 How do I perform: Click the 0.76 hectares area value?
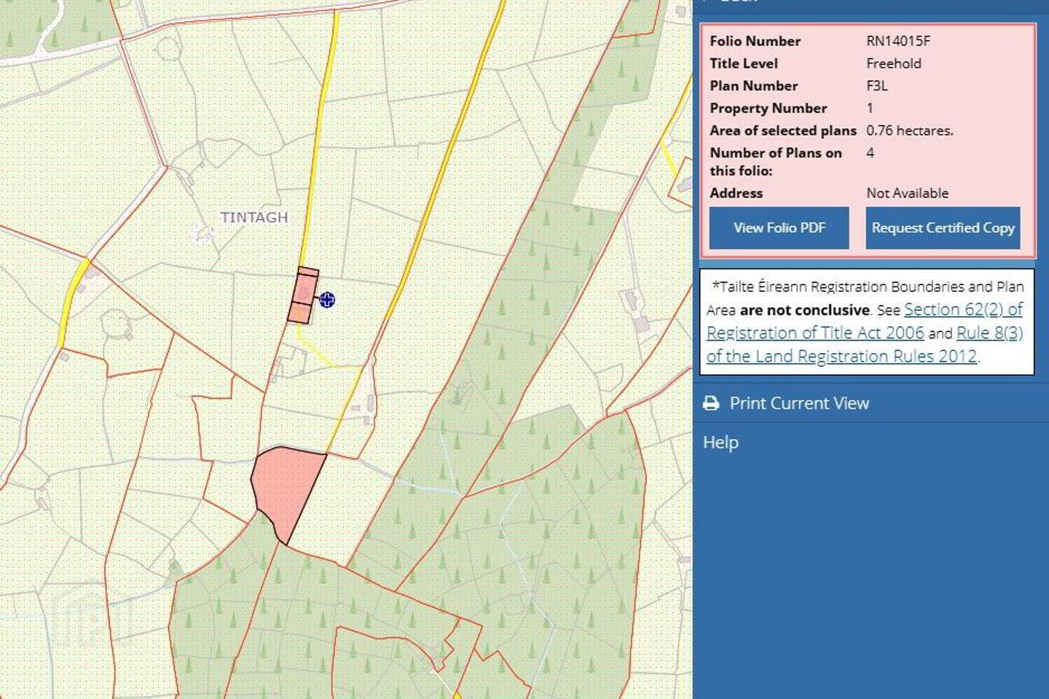tap(909, 130)
